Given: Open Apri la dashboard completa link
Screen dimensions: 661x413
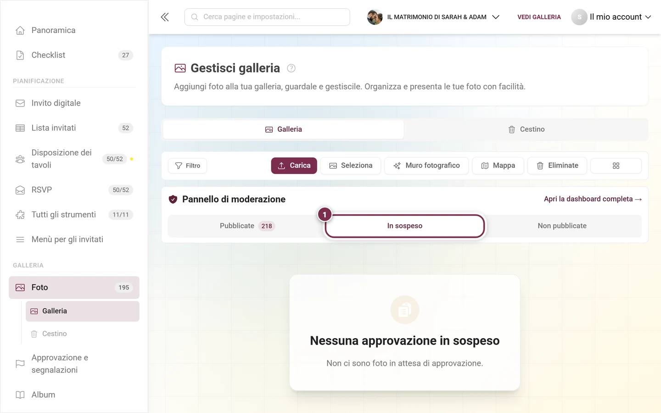Looking at the screenshot, I should [593, 199].
